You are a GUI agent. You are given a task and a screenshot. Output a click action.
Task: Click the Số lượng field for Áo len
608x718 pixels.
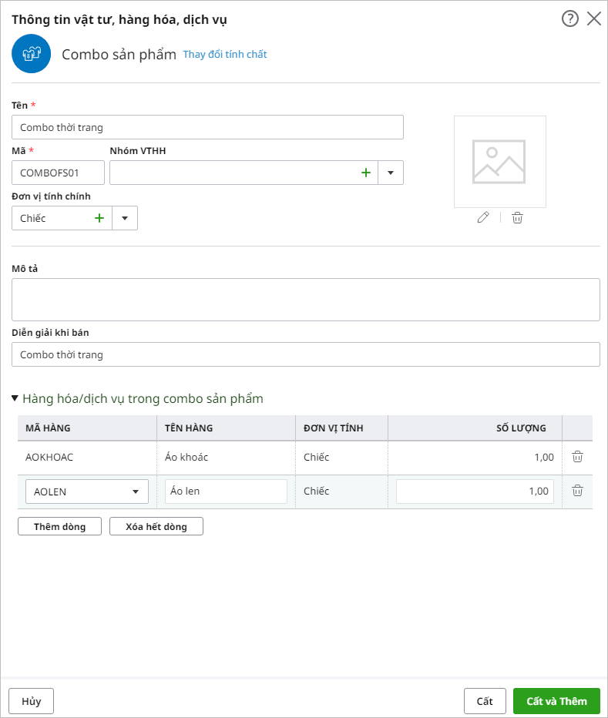(474, 492)
